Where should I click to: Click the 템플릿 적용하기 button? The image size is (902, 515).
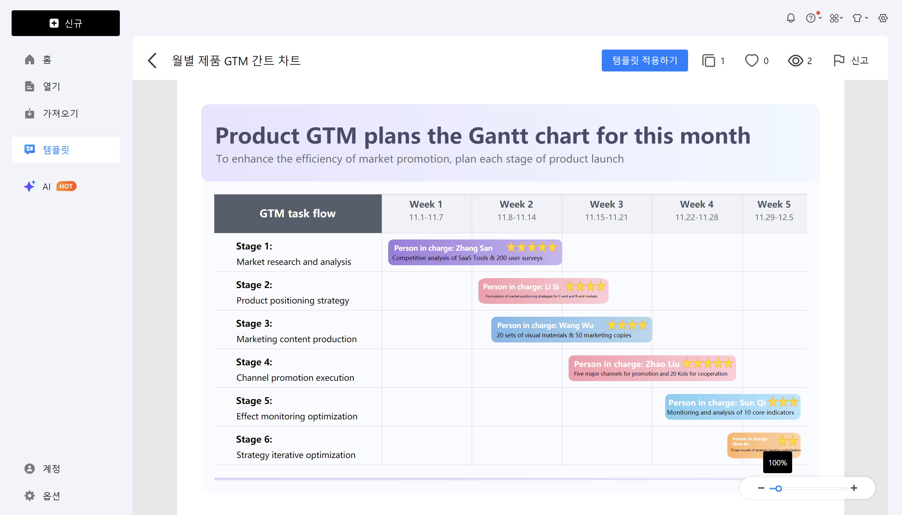click(645, 61)
